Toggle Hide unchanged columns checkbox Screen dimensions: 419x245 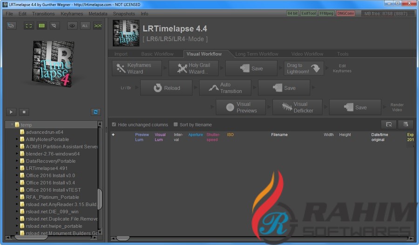[x=114, y=125]
